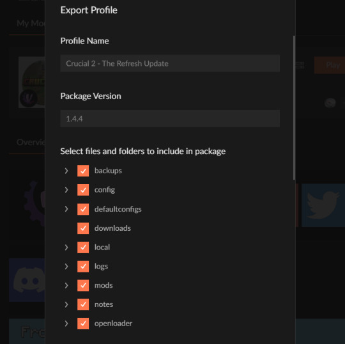345x344 pixels.
Task: Click the Discord logo tile
Action: pyautogui.click(x=27, y=280)
